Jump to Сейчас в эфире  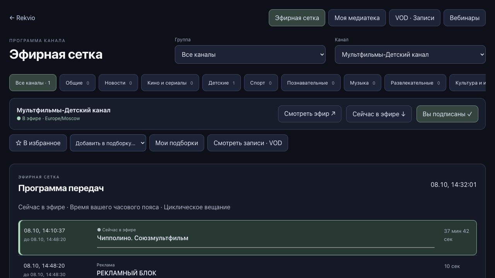click(379, 114)
